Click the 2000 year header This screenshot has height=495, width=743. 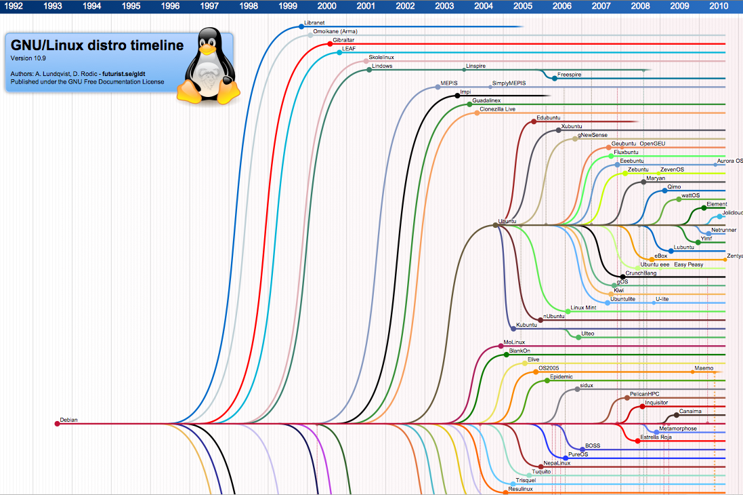[327, 6]
